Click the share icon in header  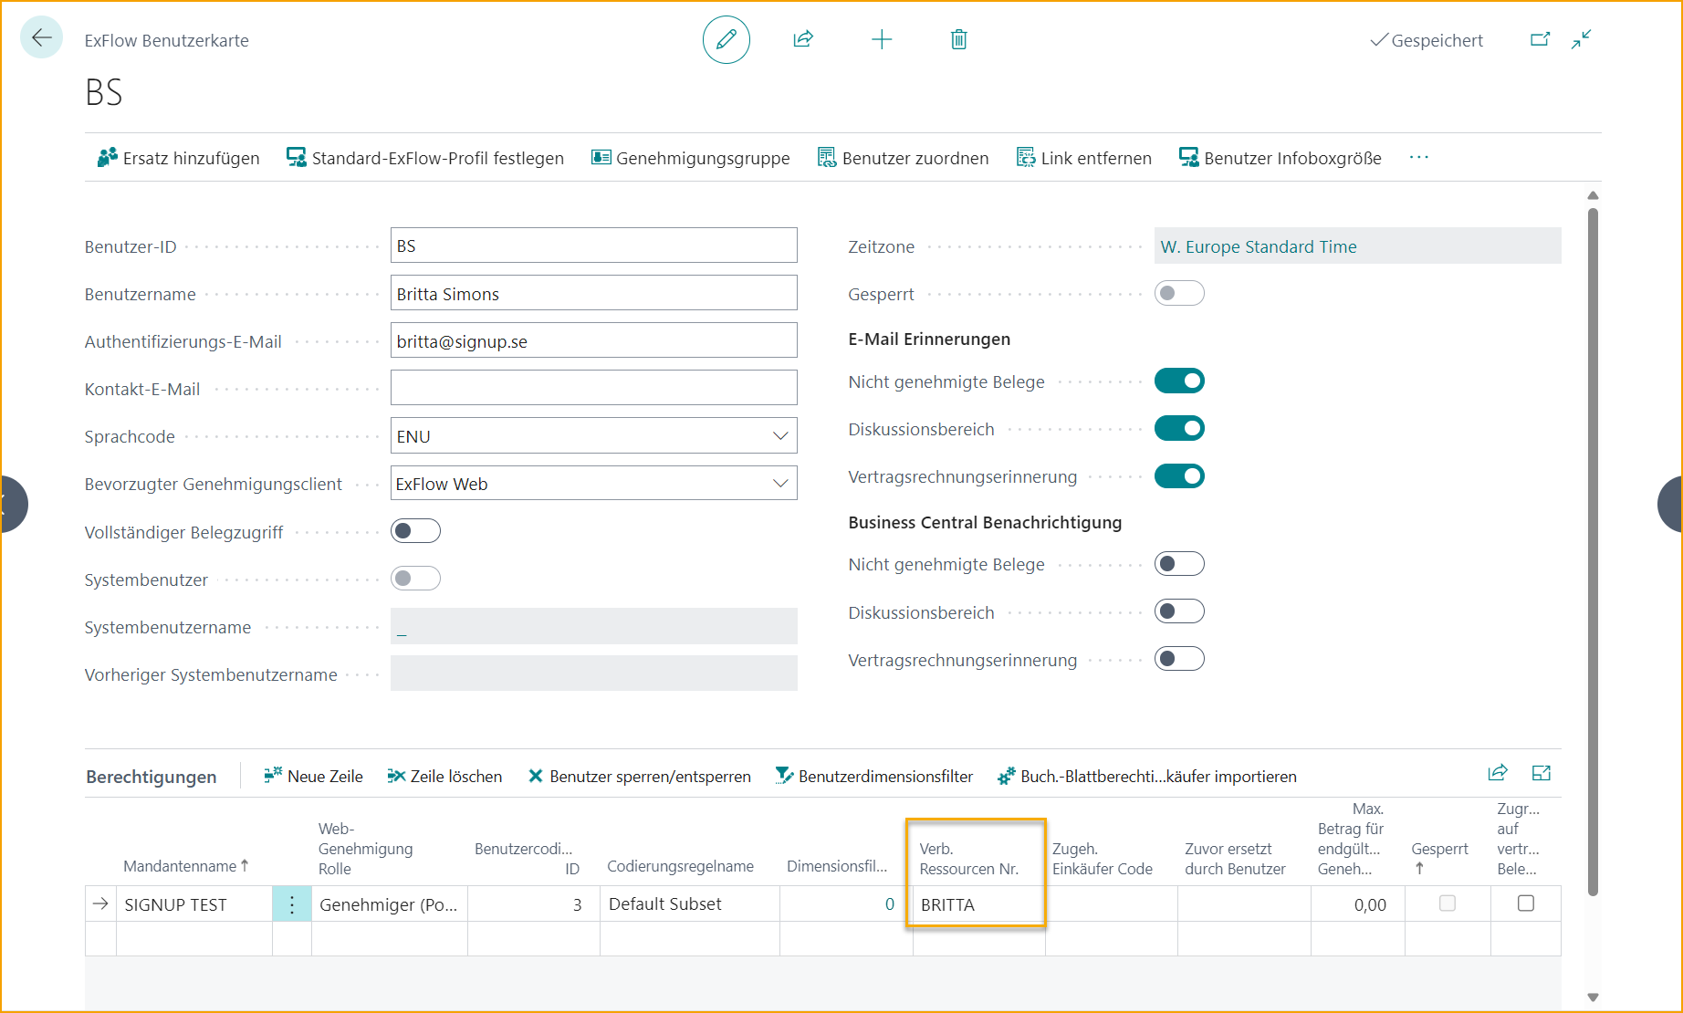(803, 39)
